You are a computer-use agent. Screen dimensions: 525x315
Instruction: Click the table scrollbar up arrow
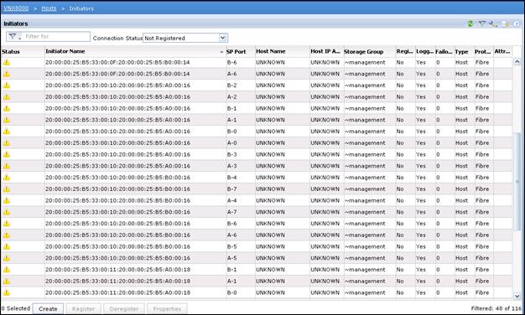(x=517, y=62)
